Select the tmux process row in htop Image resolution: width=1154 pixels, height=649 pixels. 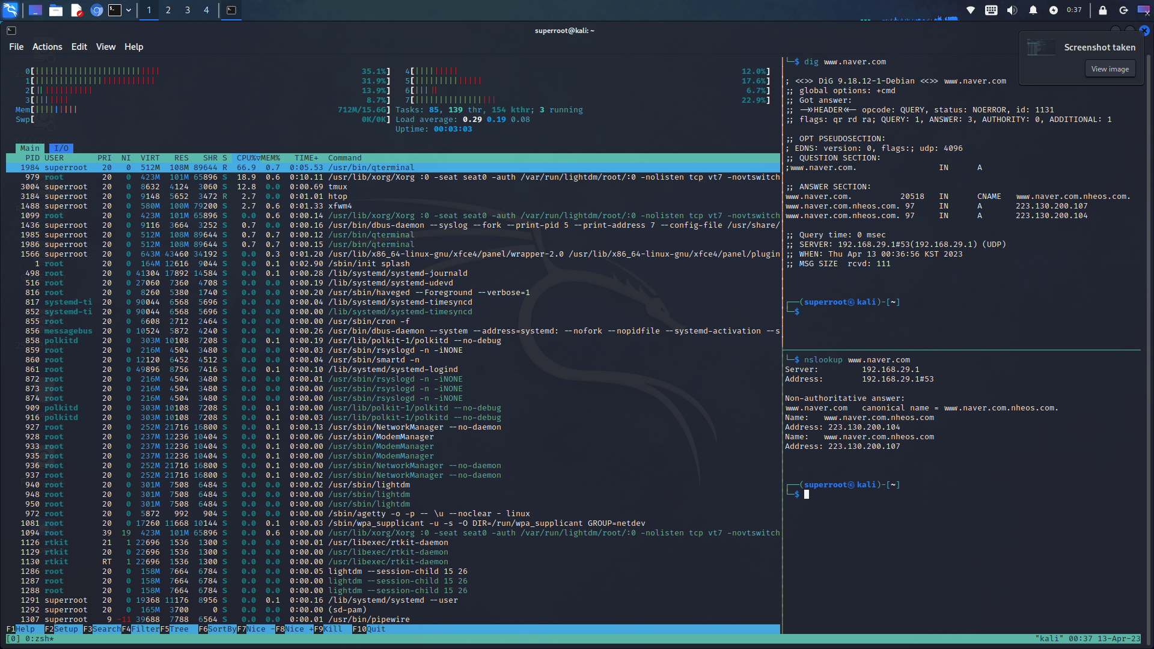pos(338,186)
